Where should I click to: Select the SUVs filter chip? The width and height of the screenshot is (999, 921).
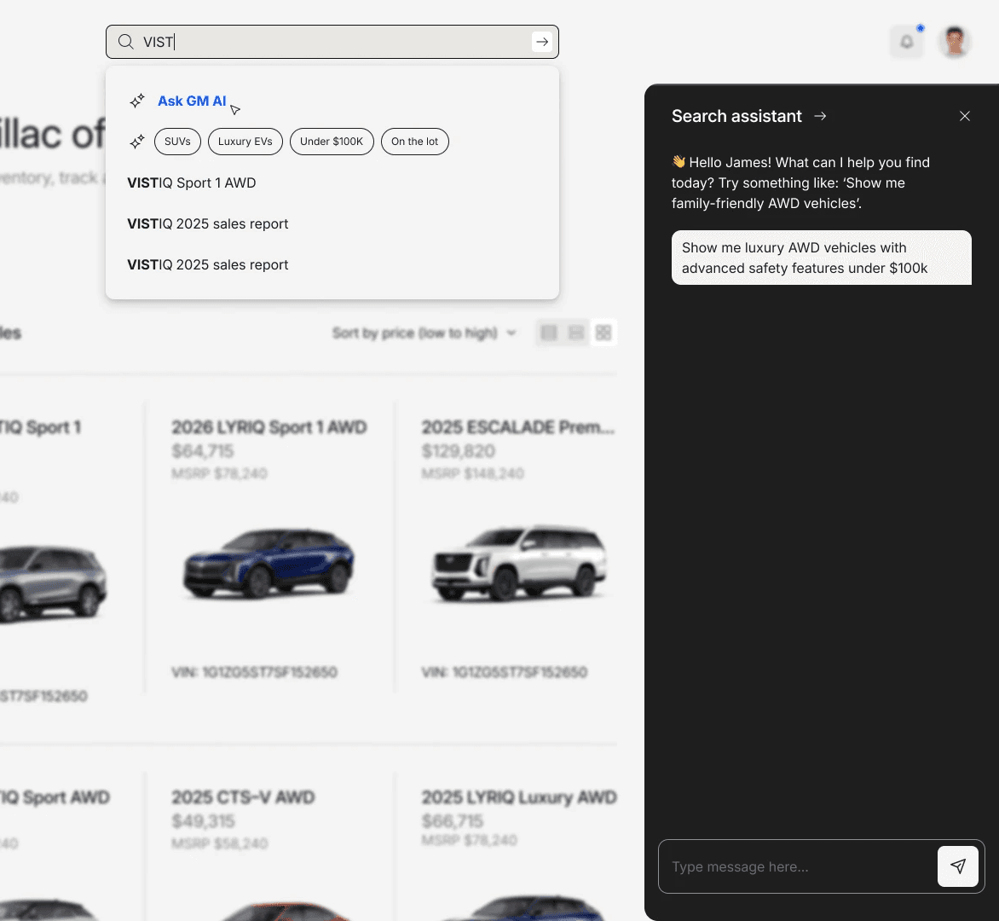click(x=178, y=142)
